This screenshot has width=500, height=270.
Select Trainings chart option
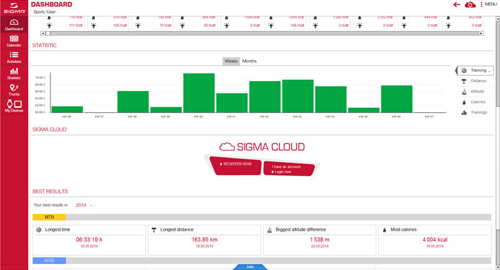pyautogui.click(x=474, y=112)
